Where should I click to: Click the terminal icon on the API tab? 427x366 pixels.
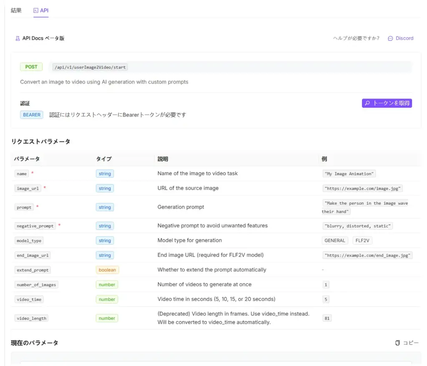tap(36, 10)
